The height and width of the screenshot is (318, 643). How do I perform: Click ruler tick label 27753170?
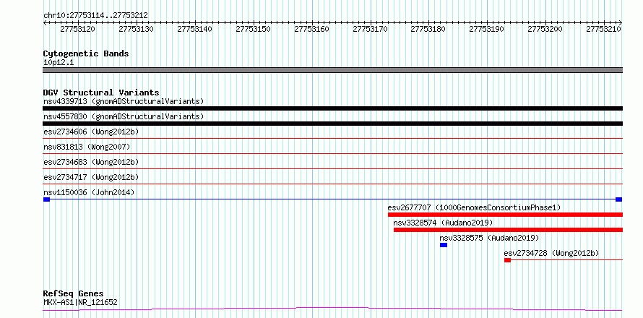click(x=371, y=29)
